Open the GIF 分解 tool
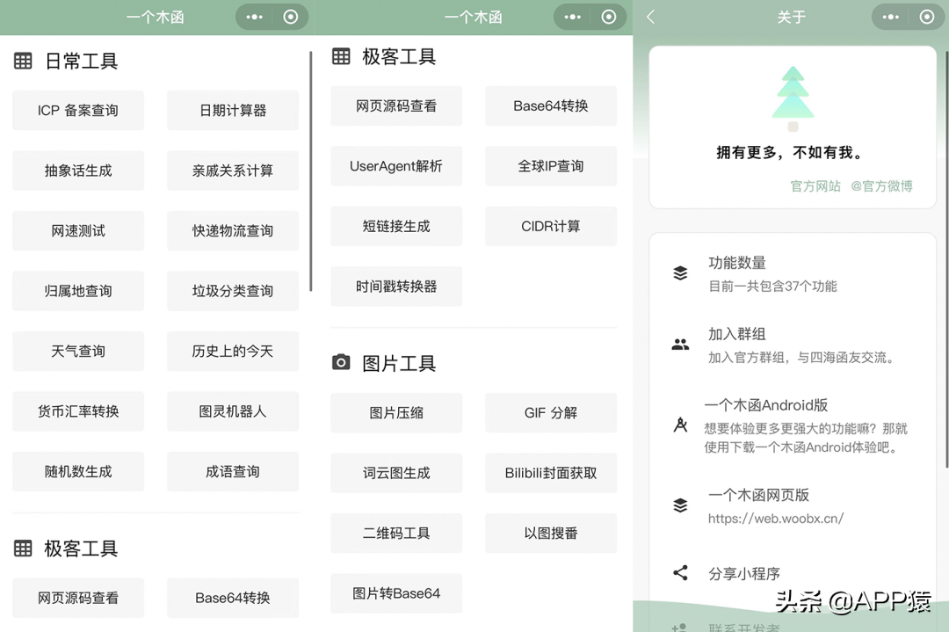949x632 pixels. click(x=550, y=412)
